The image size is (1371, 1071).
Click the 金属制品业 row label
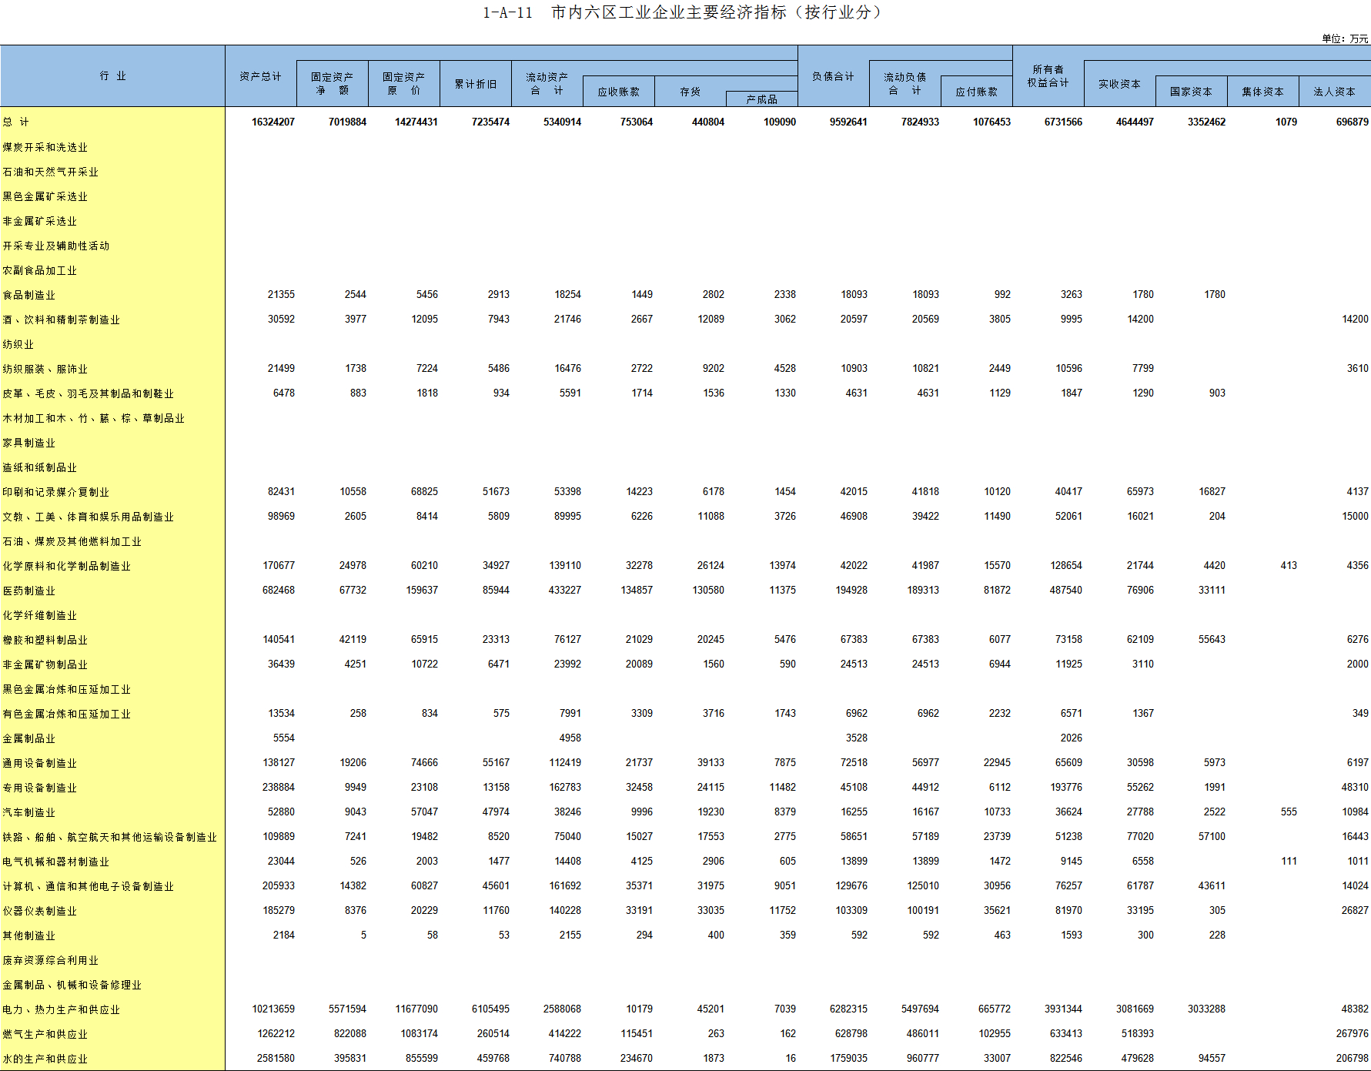pyautogui.click(x=28, y=738)
